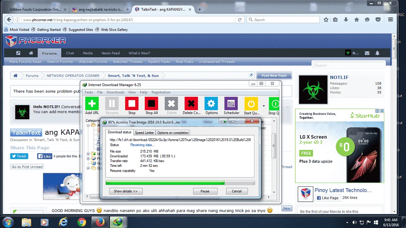Open the Chat item in PHCorner navigation

70,53
